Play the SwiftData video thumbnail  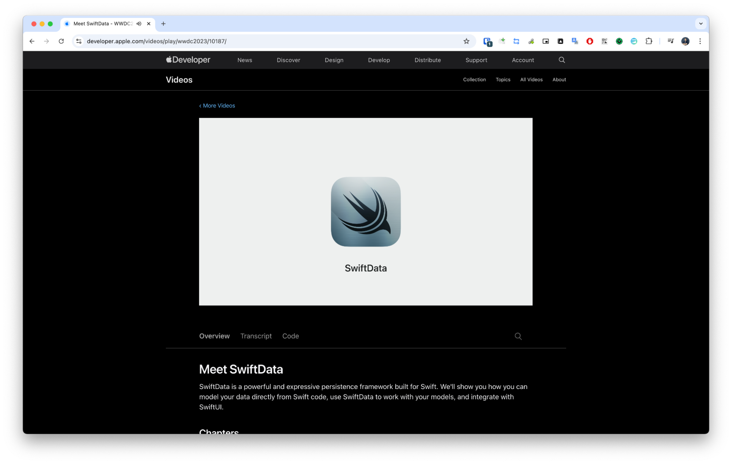tap(365, 212)
